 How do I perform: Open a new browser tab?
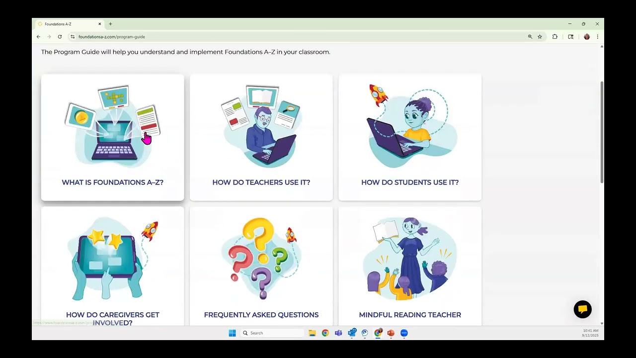coord(110,24)
